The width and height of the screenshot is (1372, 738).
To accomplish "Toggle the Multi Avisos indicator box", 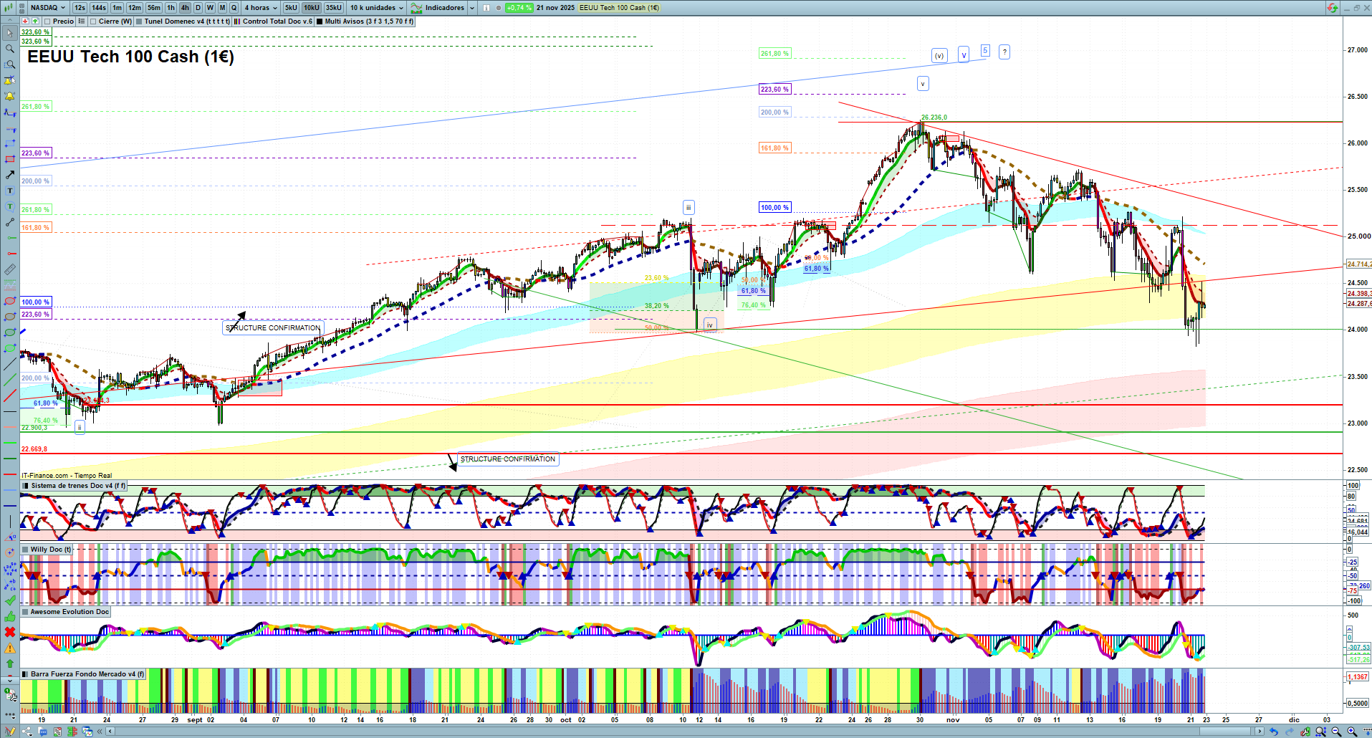I will click(320, 21).
